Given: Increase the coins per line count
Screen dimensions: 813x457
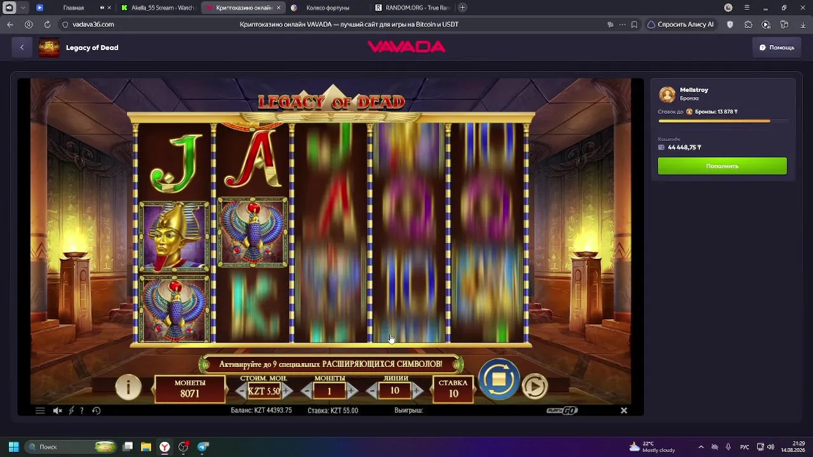Looking at the screenshot, I should [352, 391].
